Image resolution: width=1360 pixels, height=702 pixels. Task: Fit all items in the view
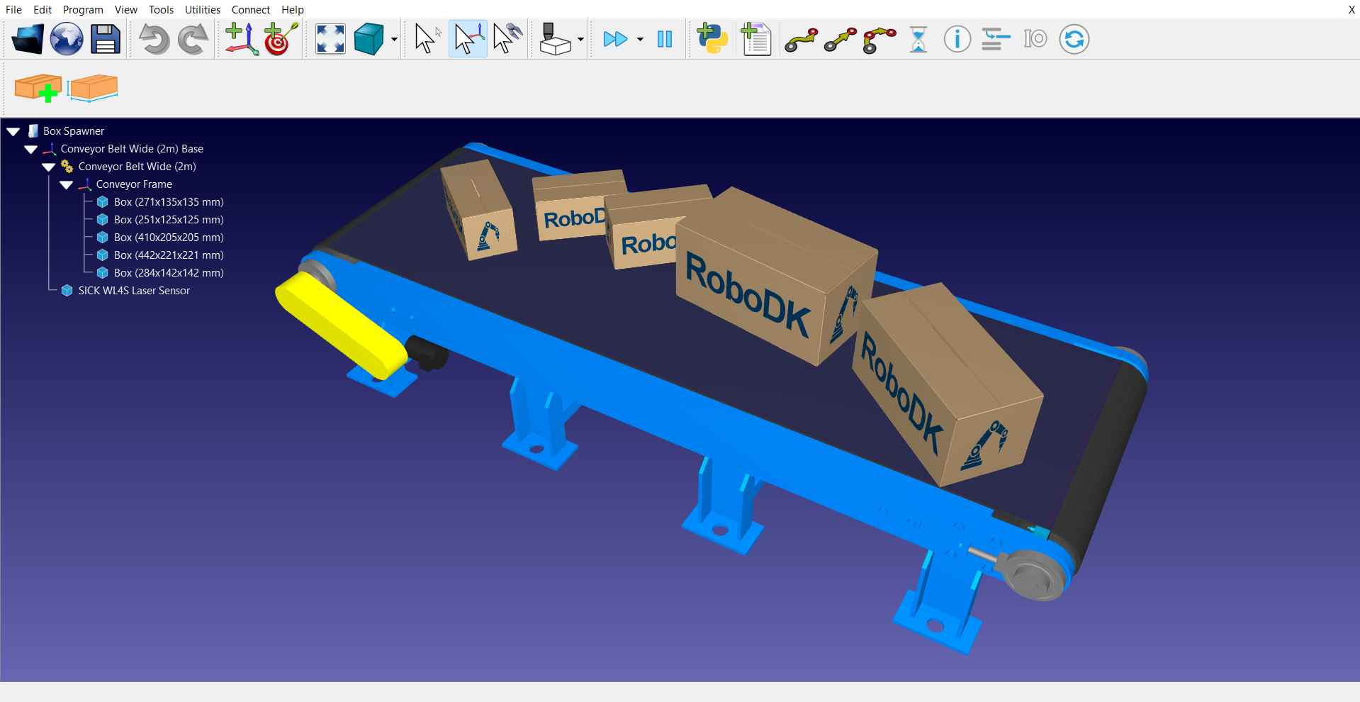click(x=330, y=39)
